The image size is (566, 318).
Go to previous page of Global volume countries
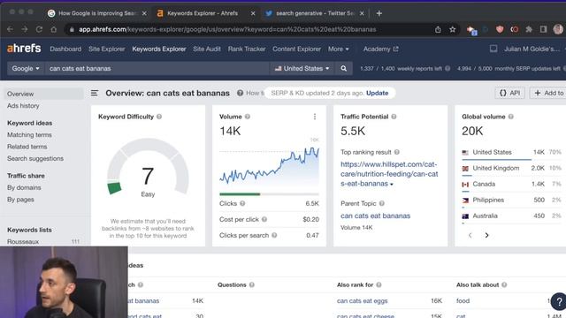(x=470, y=235)
